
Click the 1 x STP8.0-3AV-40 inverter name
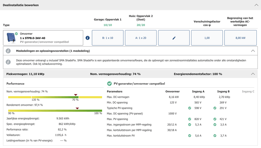click(33, 38)
